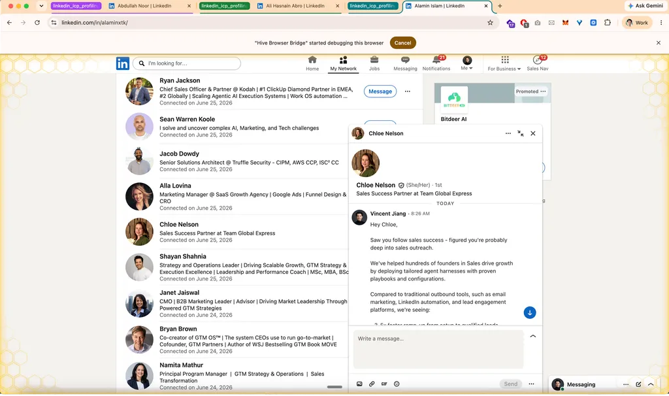669x396 pixels.
Task: Minimize the Chloe Nelson chat with collapse arrows
Action: pyautogui.click(x=521, y=133)
